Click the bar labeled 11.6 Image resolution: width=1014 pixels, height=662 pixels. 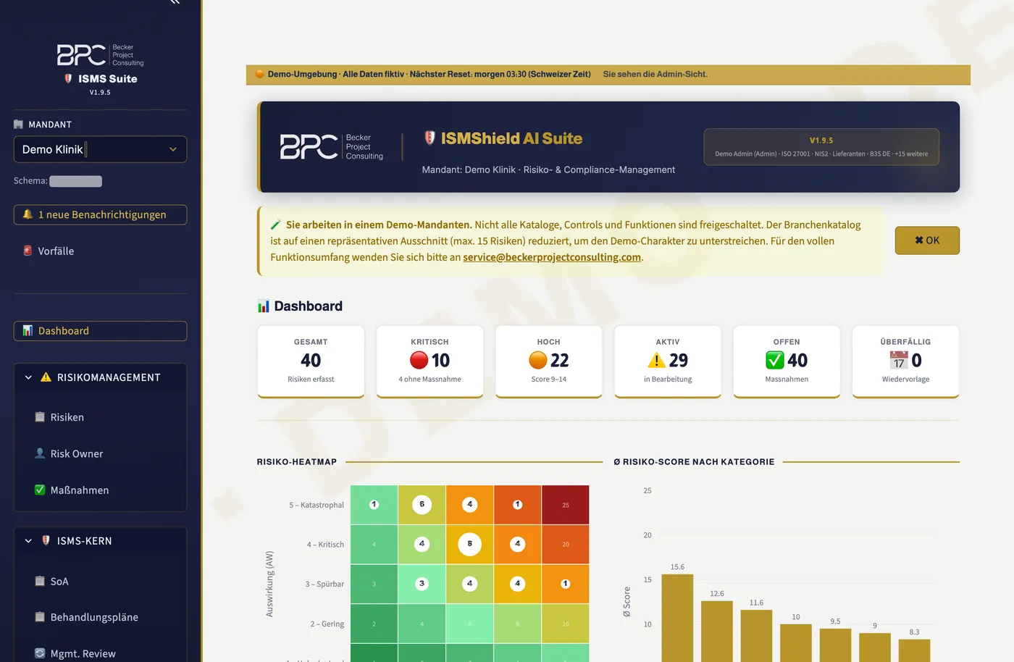[756, 636]
